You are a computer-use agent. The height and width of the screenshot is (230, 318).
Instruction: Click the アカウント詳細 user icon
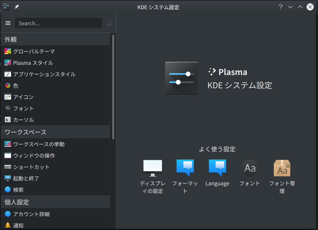[x=8, y=214]
